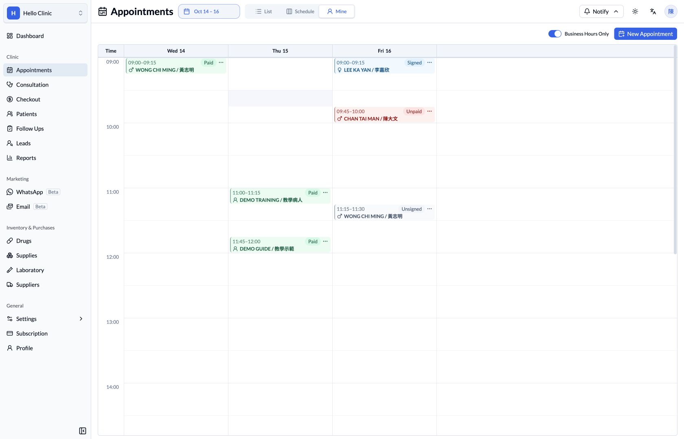Viewport: 684px width, 439px height.
Task: Open the Dashboard page
Action: 45,36
